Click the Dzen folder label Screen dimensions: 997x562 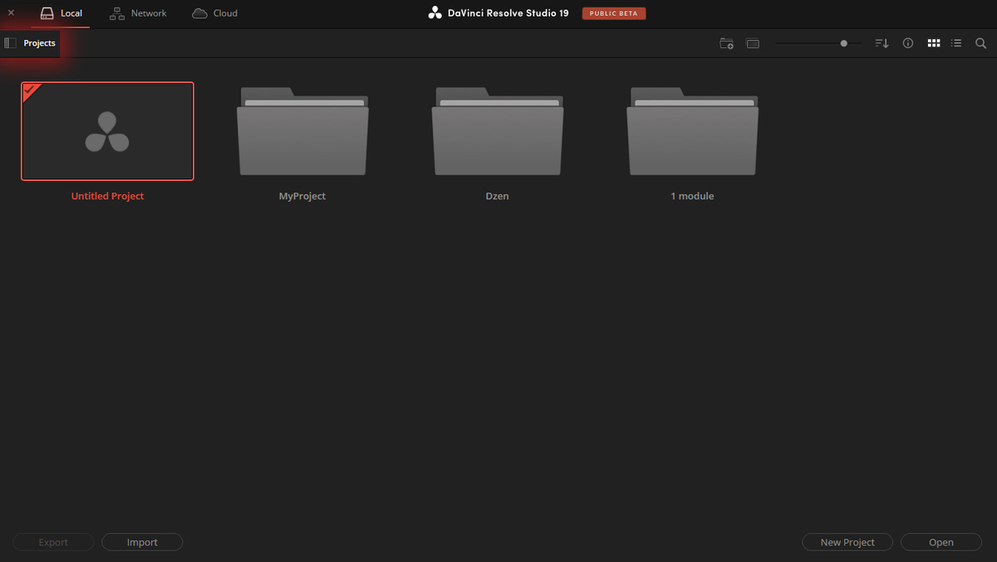point(498,197)
